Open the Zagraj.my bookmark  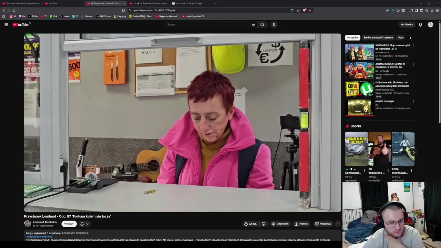click(x=120, y=16)
